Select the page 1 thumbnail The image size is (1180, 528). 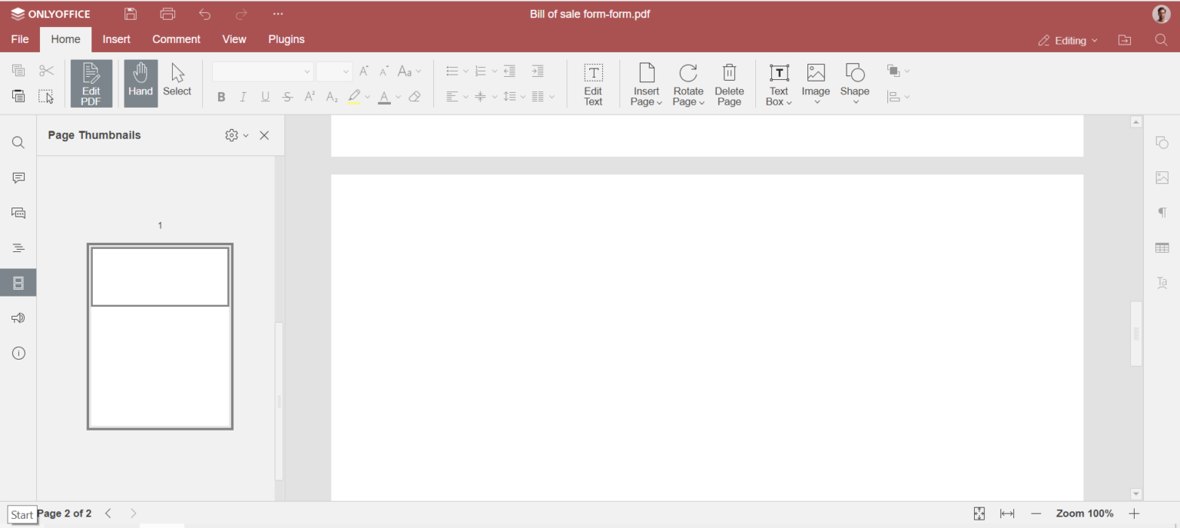160,337
